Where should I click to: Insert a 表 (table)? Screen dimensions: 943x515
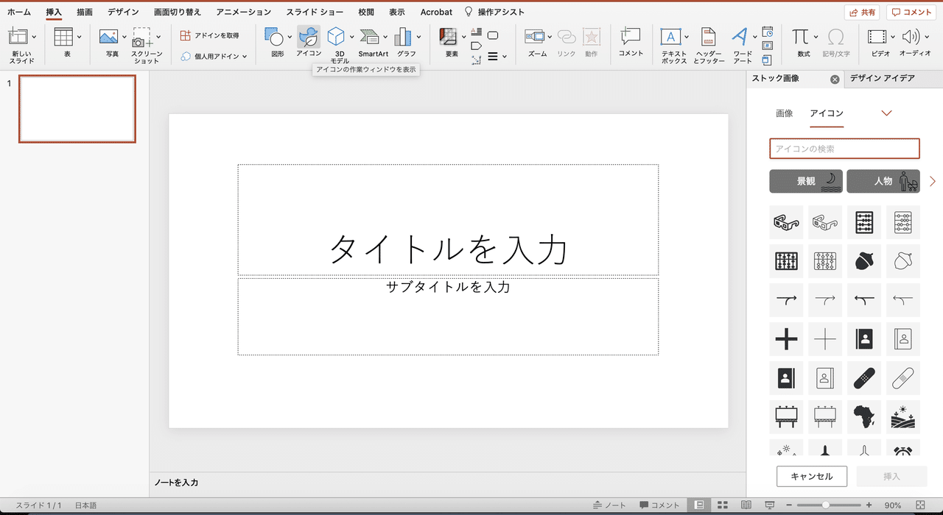click(64, 43)
